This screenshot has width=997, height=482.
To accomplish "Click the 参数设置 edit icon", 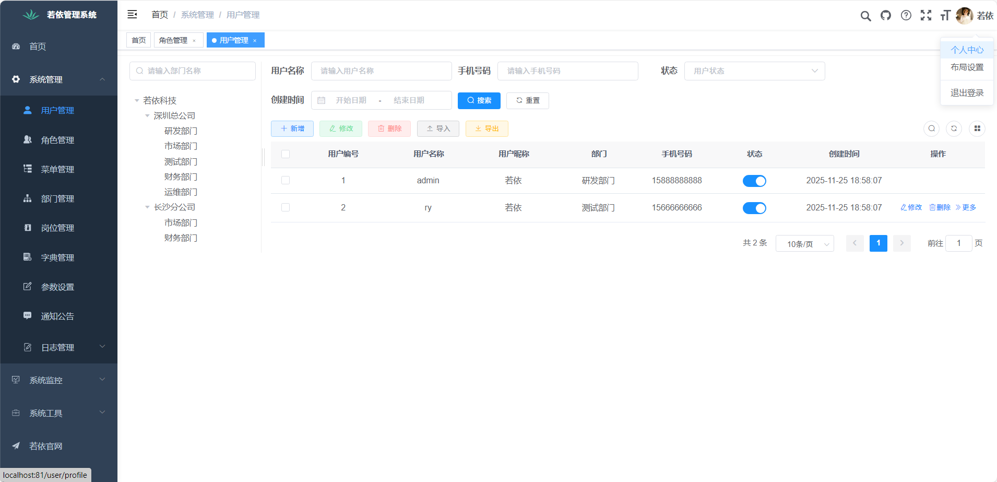I will point(28,286).
